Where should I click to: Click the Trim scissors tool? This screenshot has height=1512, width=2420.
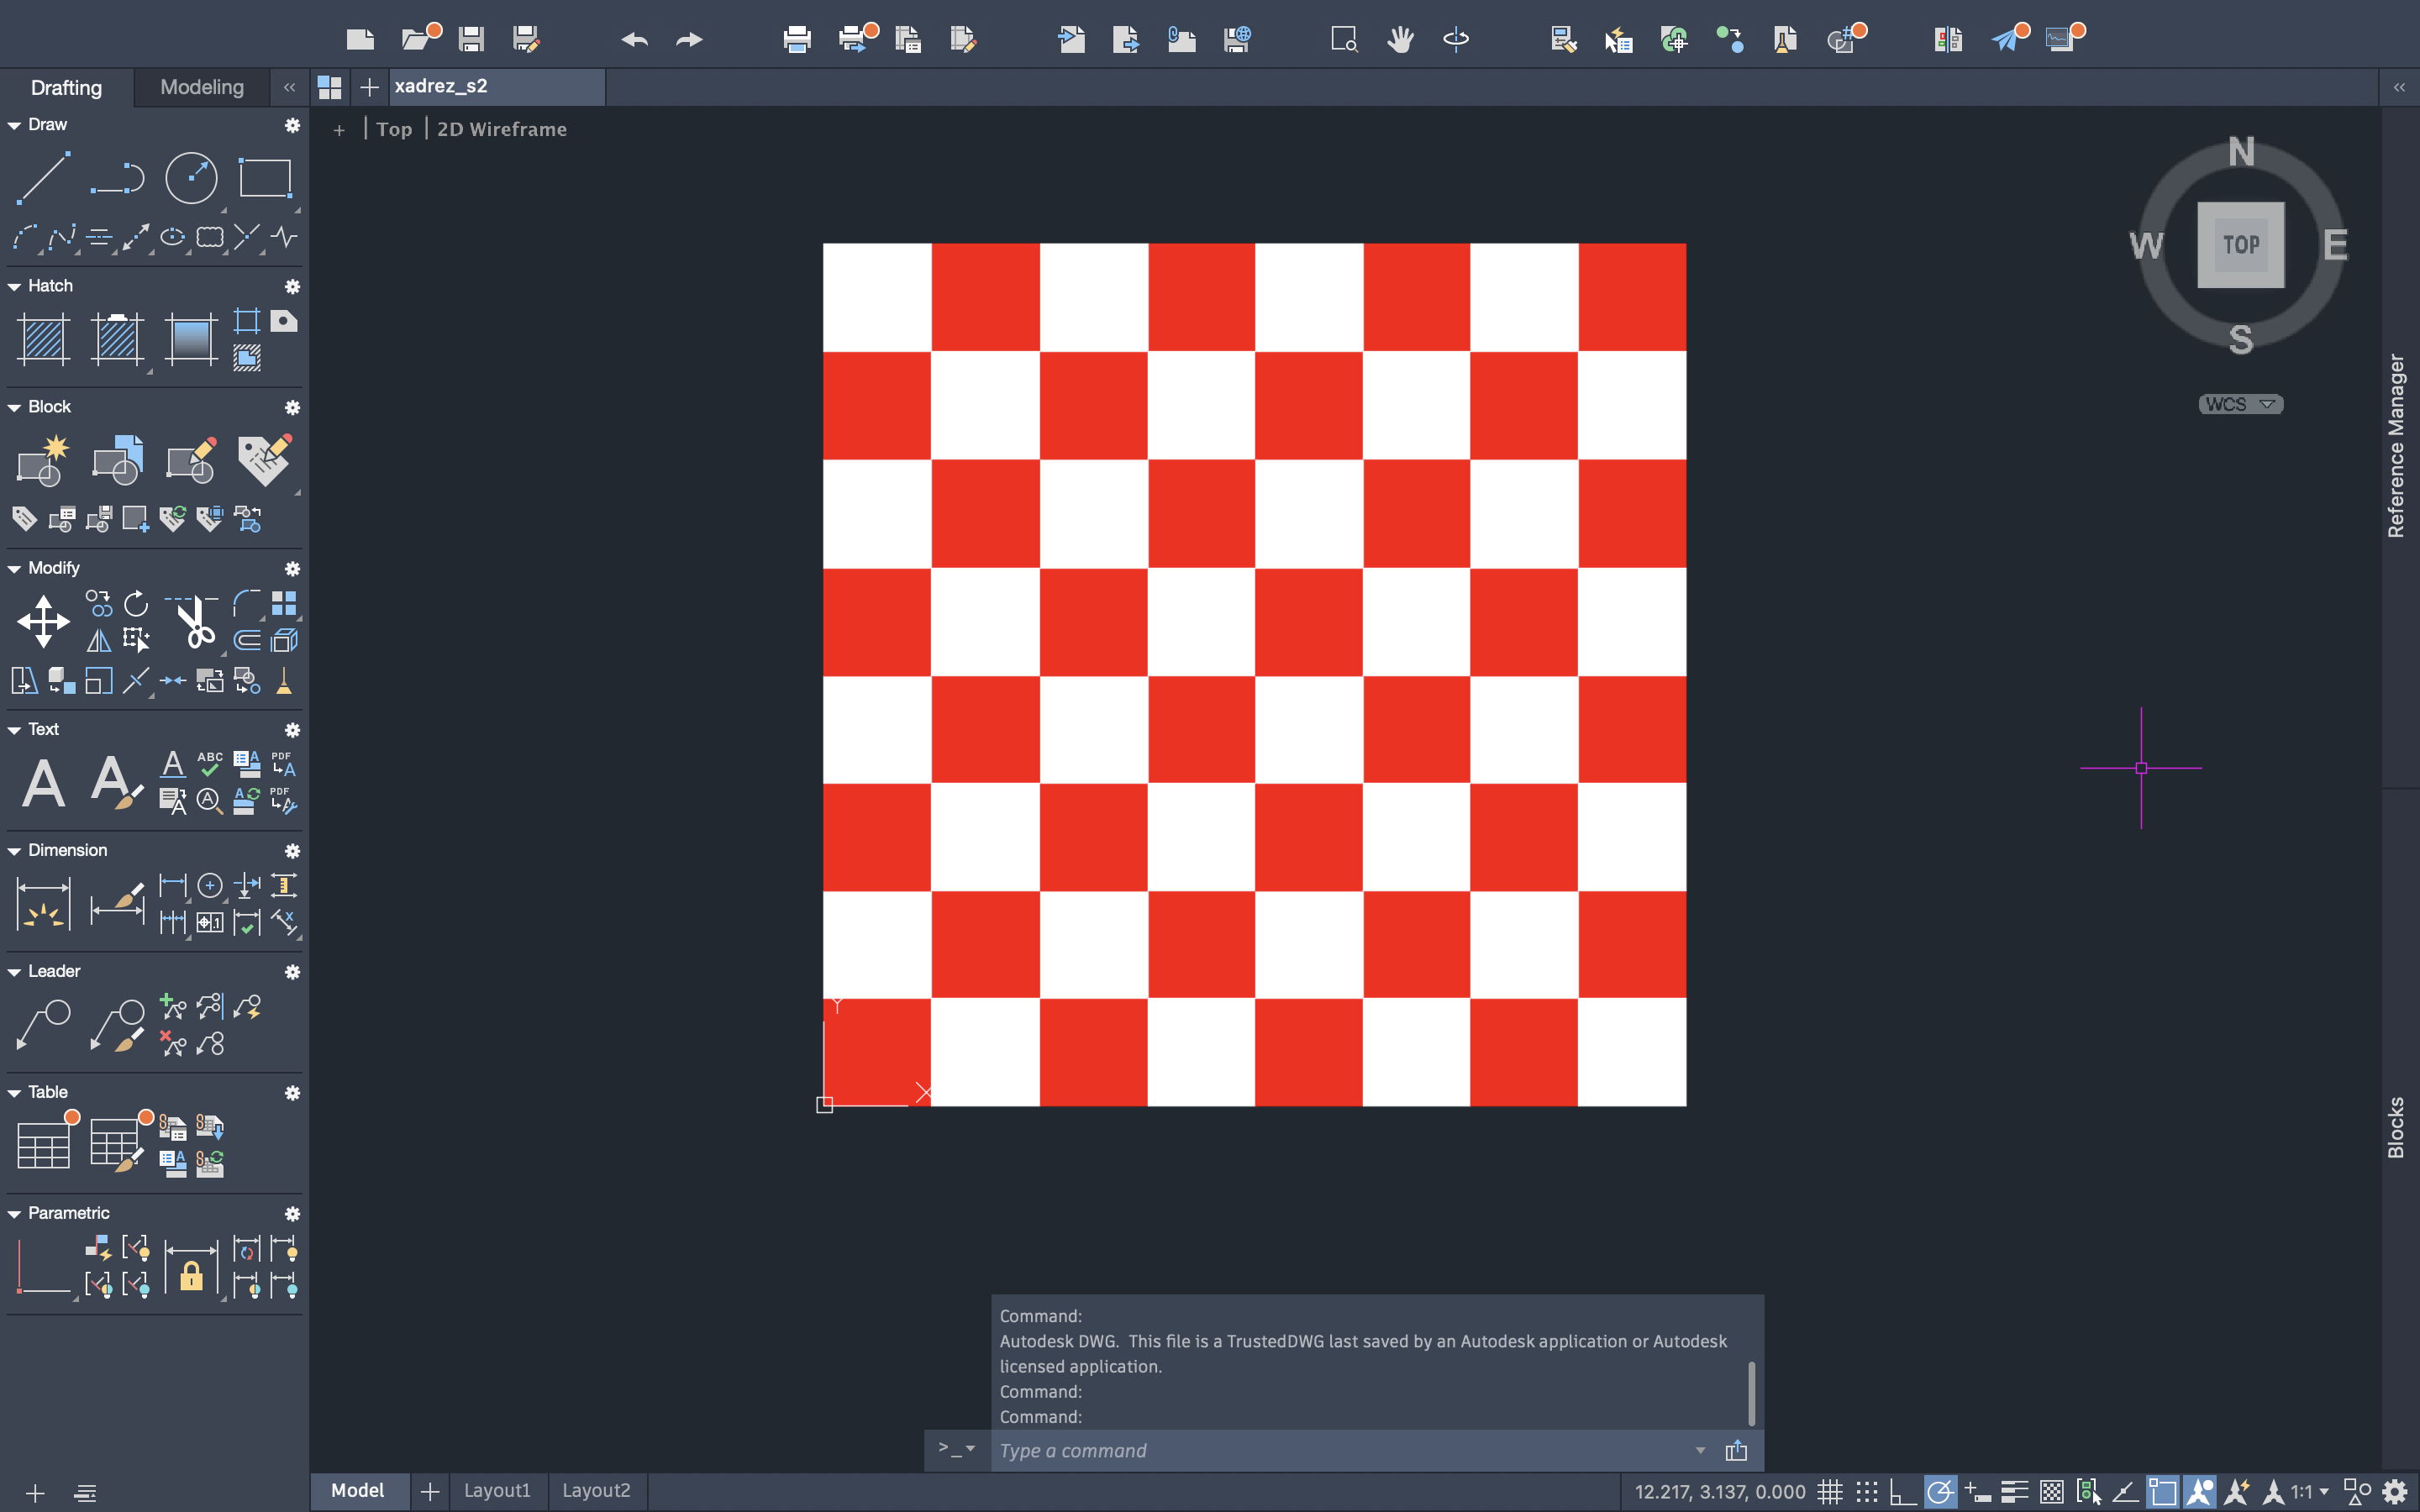pyautogui.click(x=194, y=622)
